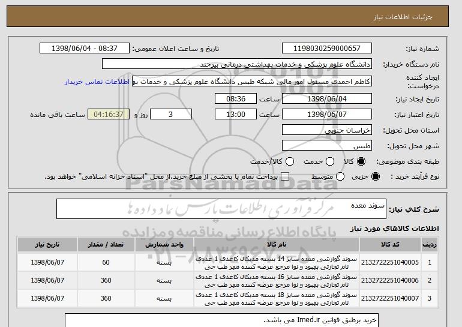The width and height of the screenshot is (462, 327).
Task: Click the ردیف column header
Action: (x=430, y=245)
